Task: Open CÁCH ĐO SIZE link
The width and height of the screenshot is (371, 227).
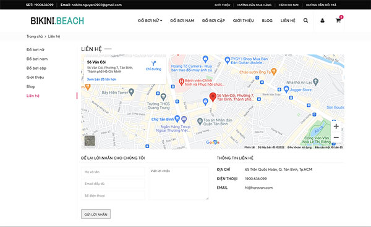Action: click(289, 5)
